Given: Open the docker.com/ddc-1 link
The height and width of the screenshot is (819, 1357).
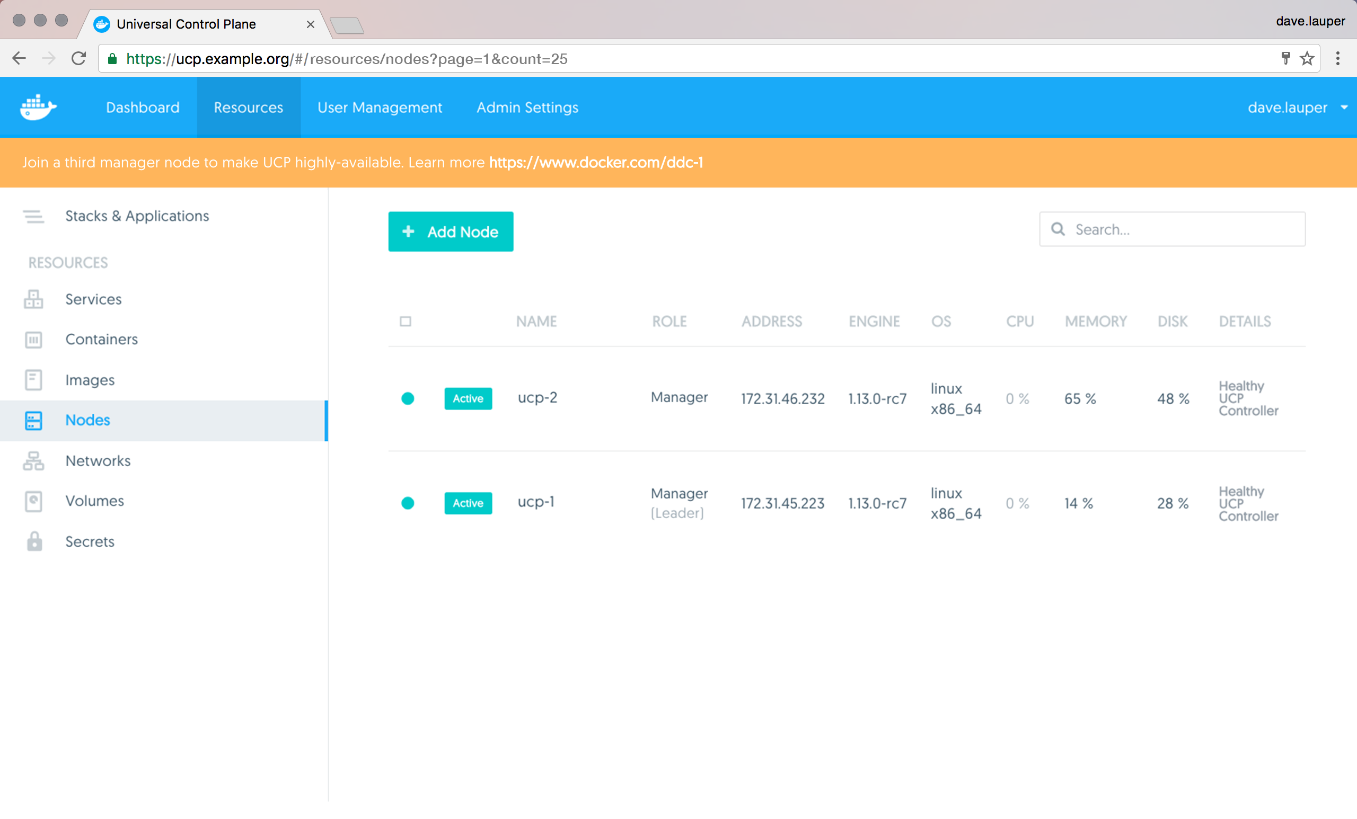Looking at the screenshot, I should click(596, 162).
